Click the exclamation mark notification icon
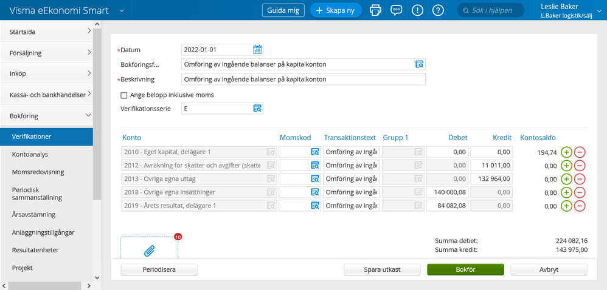607x290 pixels. [417, 10]
